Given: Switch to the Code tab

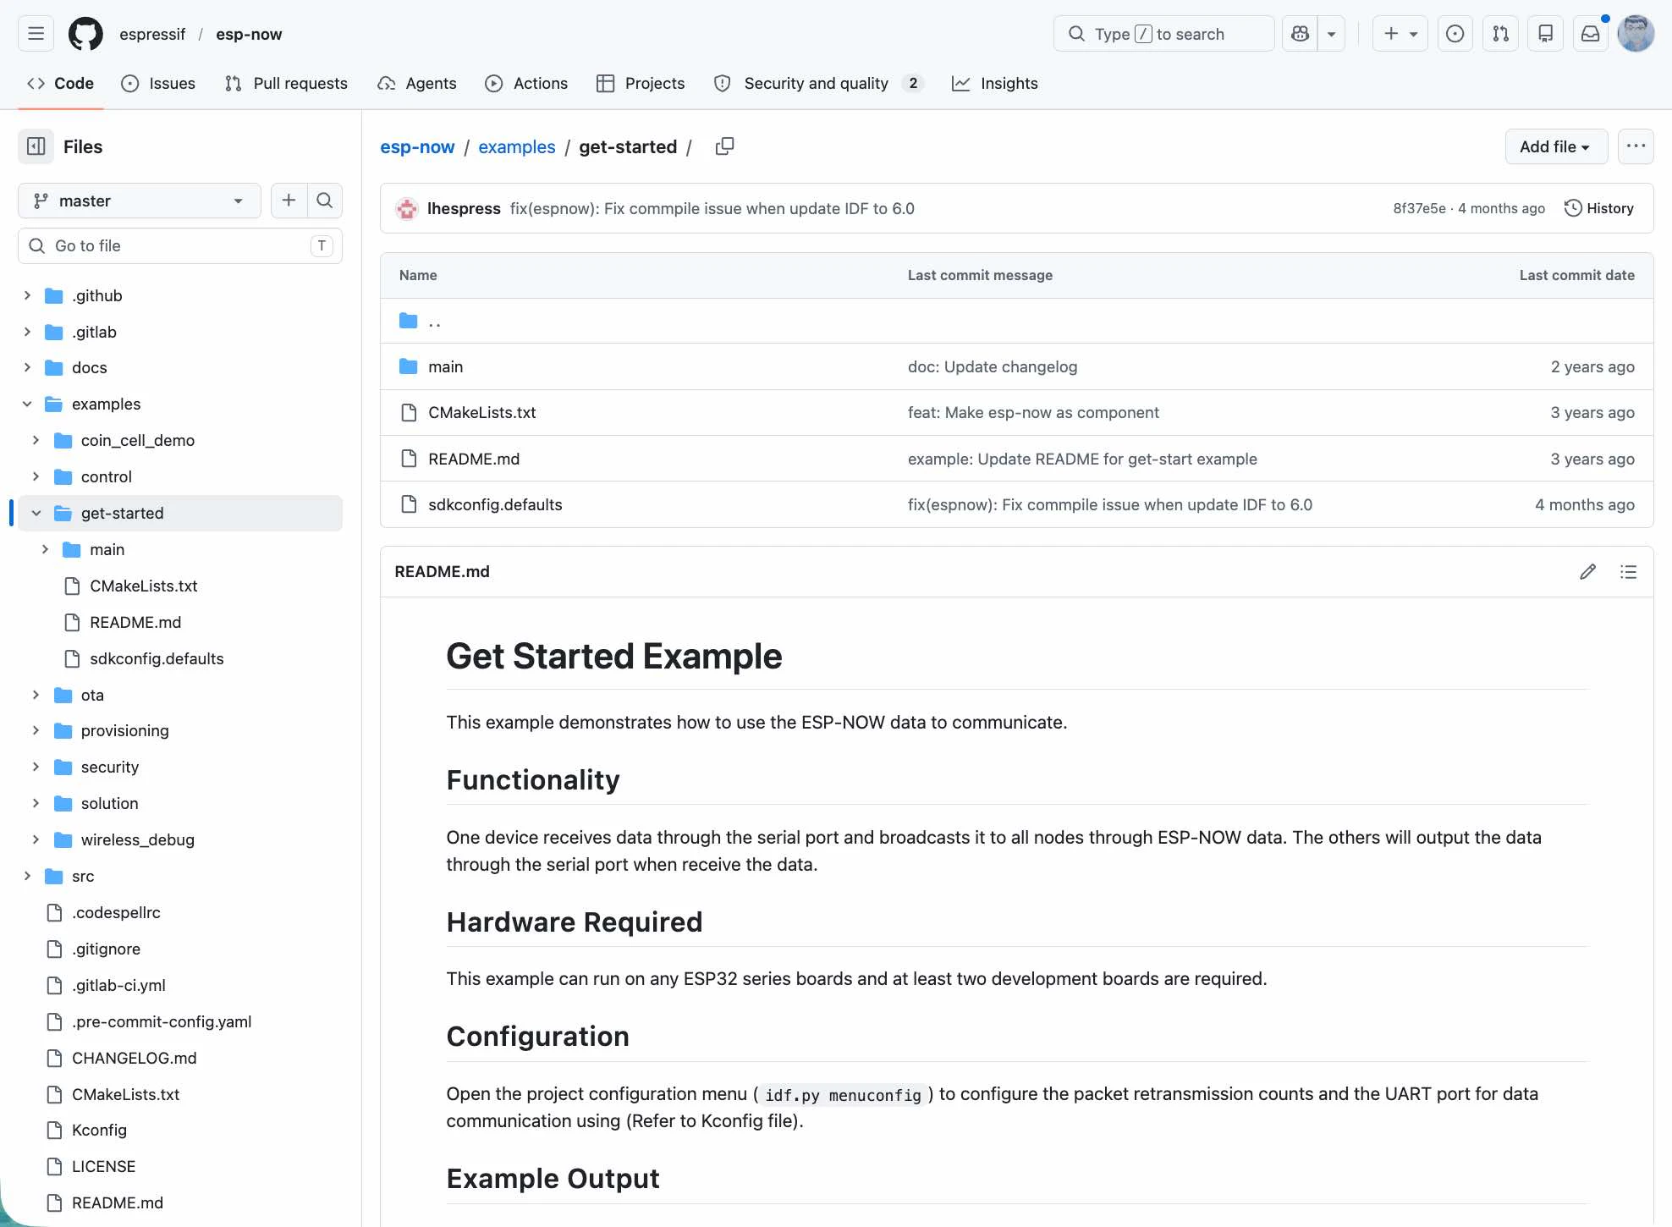Looking at the screenshot, I should pos(61,83).
